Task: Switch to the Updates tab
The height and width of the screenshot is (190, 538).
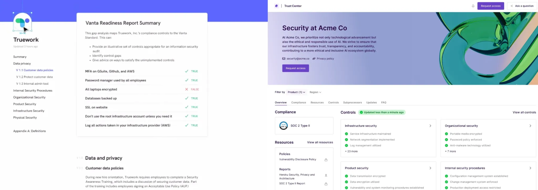Action: 371,103
